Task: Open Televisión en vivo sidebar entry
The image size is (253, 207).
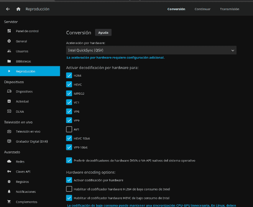Action: [30, 131]
